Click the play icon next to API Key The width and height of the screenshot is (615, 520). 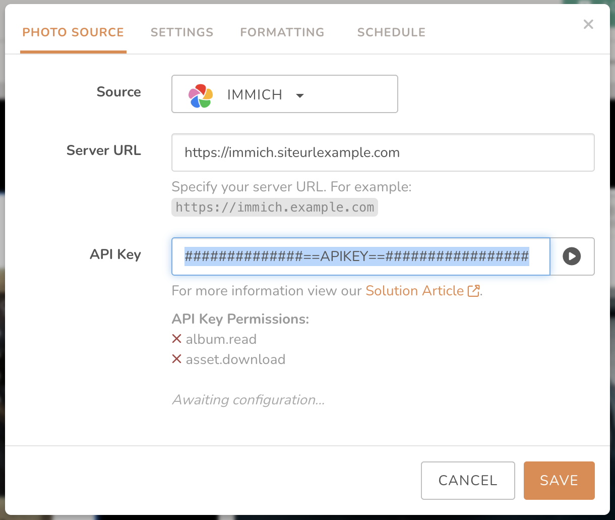pyautogui.click(x=572, y=256)
